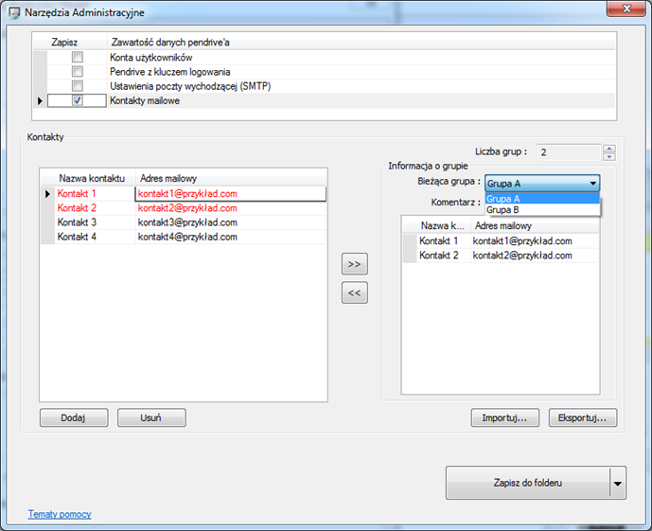The image size is (652, 531).
Task: Select the Pendrive z kluczem logowania text
Action: (x=170, y=72)
